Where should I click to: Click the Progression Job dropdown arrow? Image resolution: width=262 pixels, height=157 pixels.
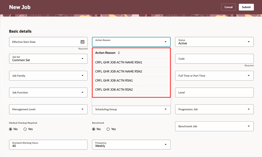click(x=248, y=109)
